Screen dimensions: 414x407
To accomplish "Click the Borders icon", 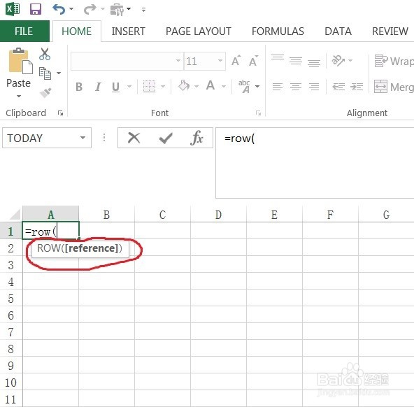I will [149, 86].
